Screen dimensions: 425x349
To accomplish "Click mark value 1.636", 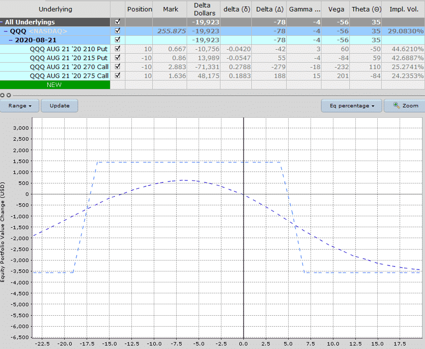I will coord(177,76).
